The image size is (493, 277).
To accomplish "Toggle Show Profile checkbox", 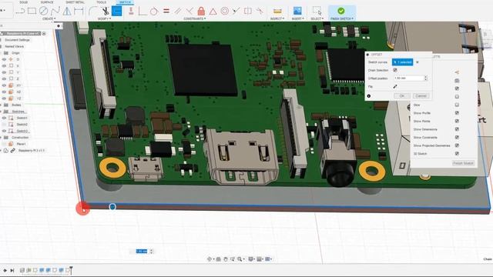I will coord(457,113).
